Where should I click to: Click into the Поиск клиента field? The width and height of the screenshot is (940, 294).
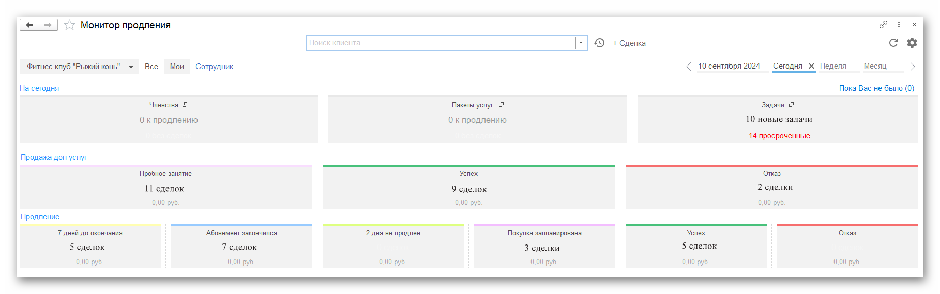[x=441, y=43]
